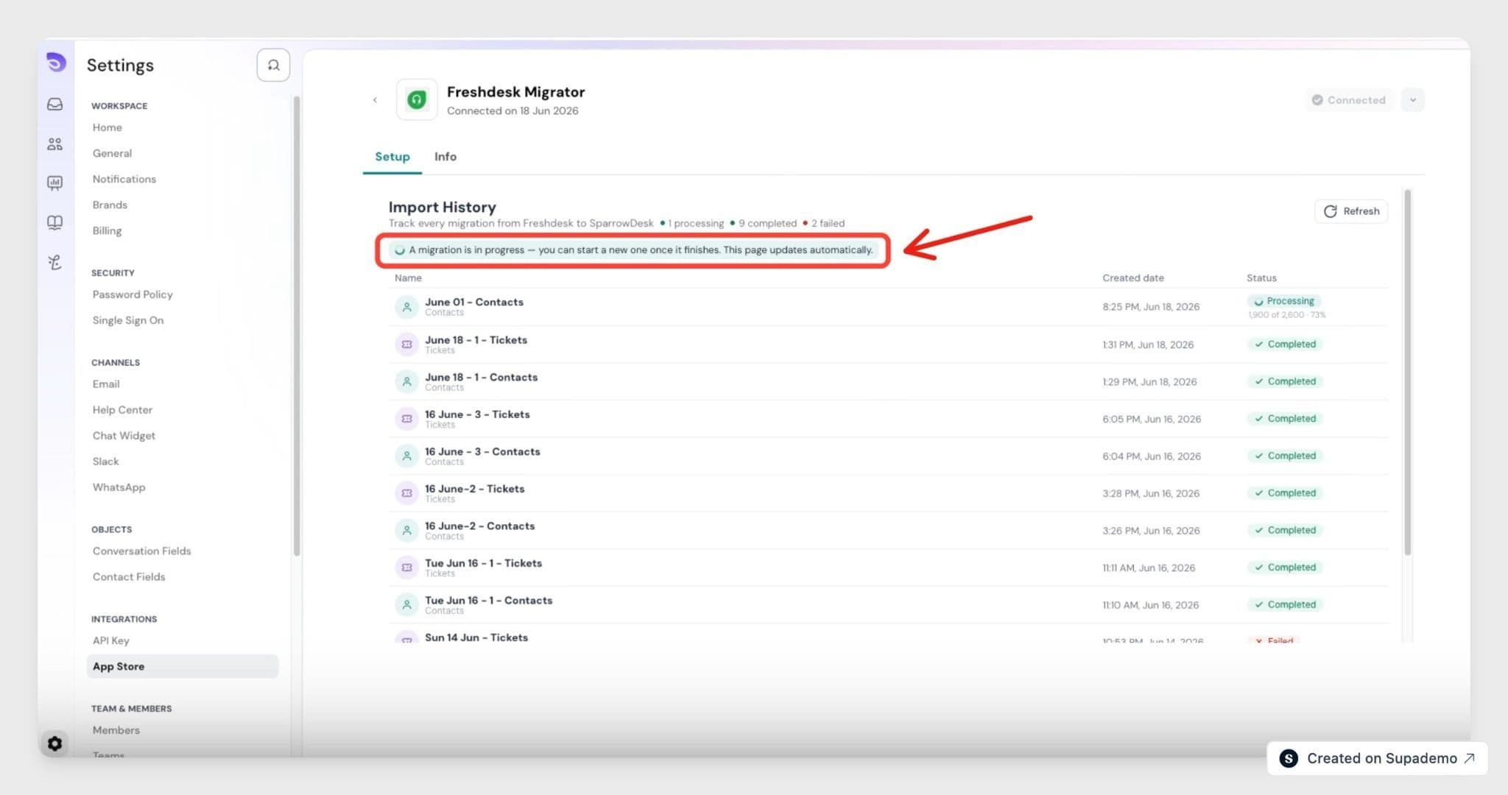1508x795 pixels.
Task: Click ticket icon for 16 June - 3 - Tickets
Action: coord(406,419)
